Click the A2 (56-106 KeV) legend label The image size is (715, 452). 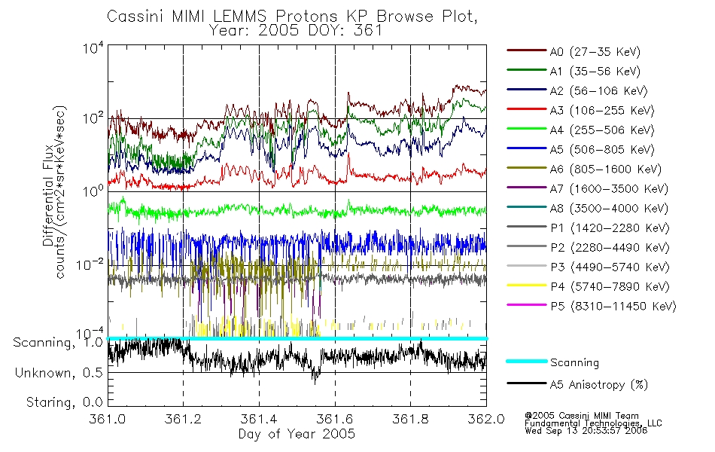[x=598, y=91]
